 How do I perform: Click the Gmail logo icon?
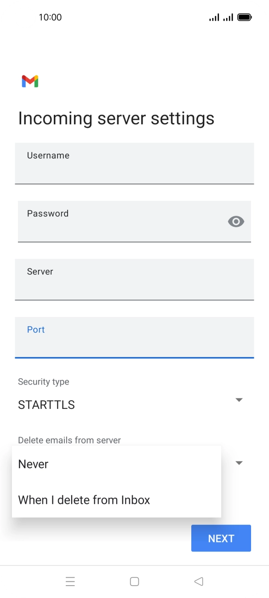[30, 81]
